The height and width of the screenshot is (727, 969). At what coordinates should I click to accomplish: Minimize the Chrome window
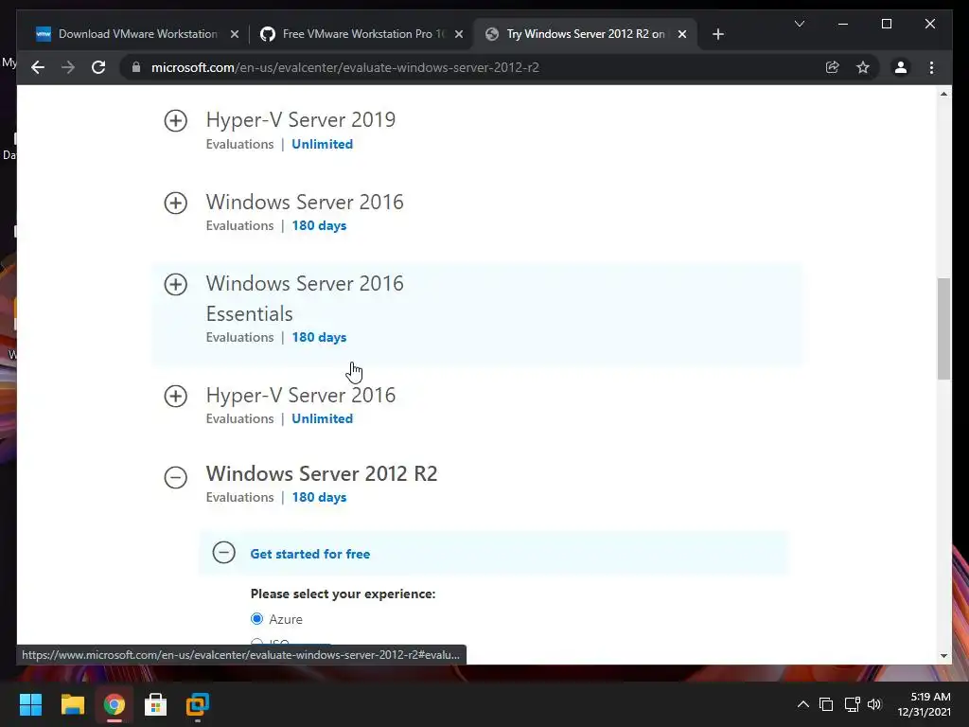click(x=843, y=24)
